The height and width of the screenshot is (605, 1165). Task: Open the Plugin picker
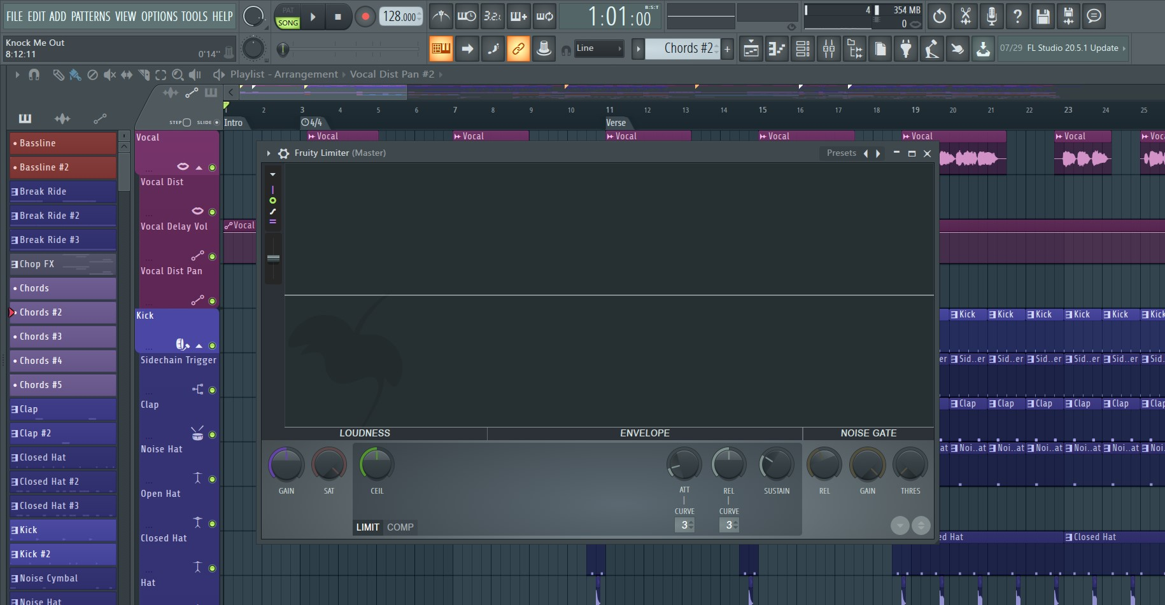(906, 48)
